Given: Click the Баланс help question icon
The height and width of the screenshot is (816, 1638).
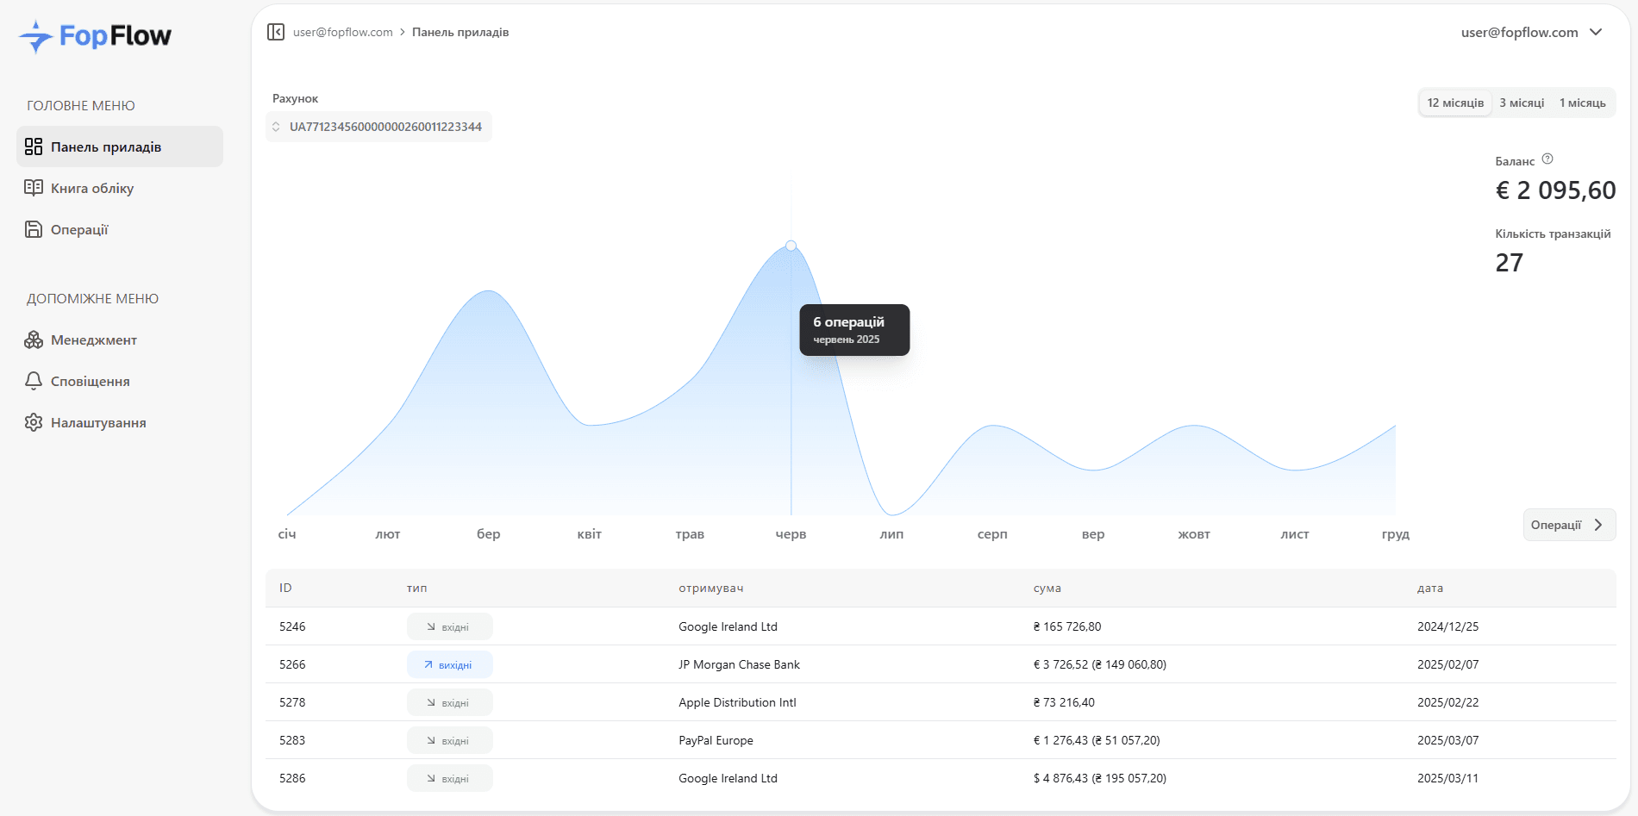Looking at the screenshot, I should tap(1547, 159).
